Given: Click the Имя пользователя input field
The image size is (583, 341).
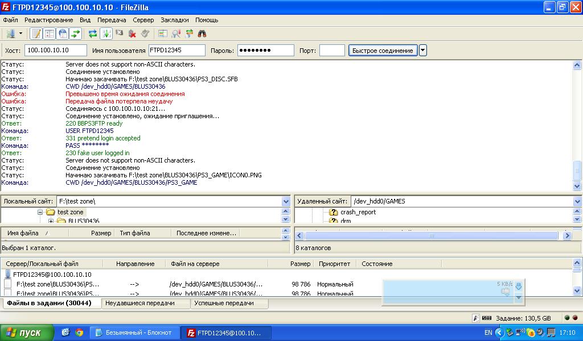Looking at the screenshot, I should pos(177,50).
